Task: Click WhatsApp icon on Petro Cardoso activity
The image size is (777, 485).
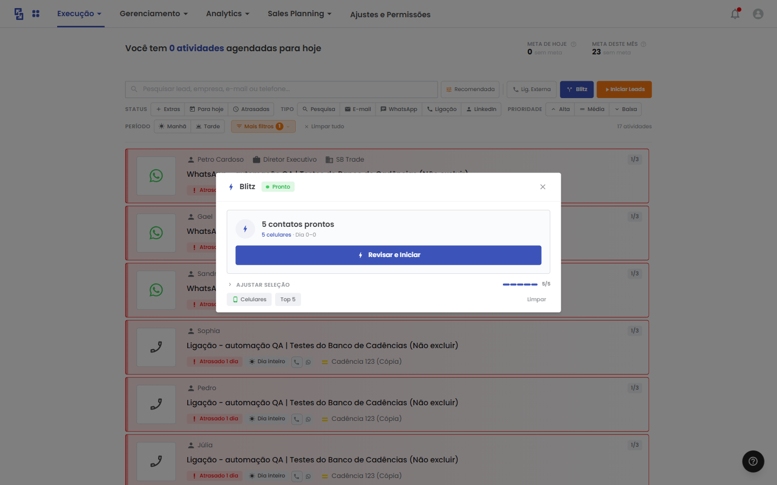Action: tap(156, 176)
